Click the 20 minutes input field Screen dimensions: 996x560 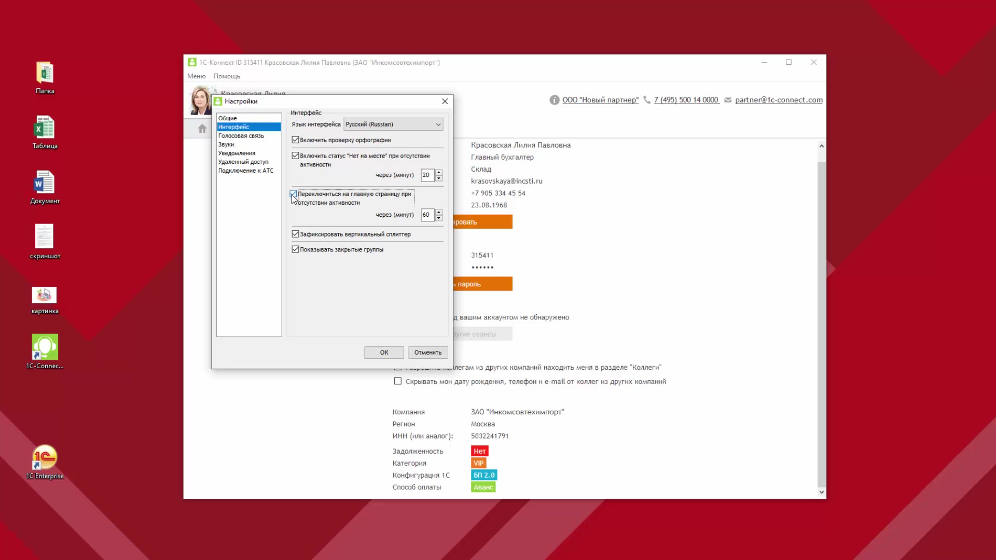[428, 175]
